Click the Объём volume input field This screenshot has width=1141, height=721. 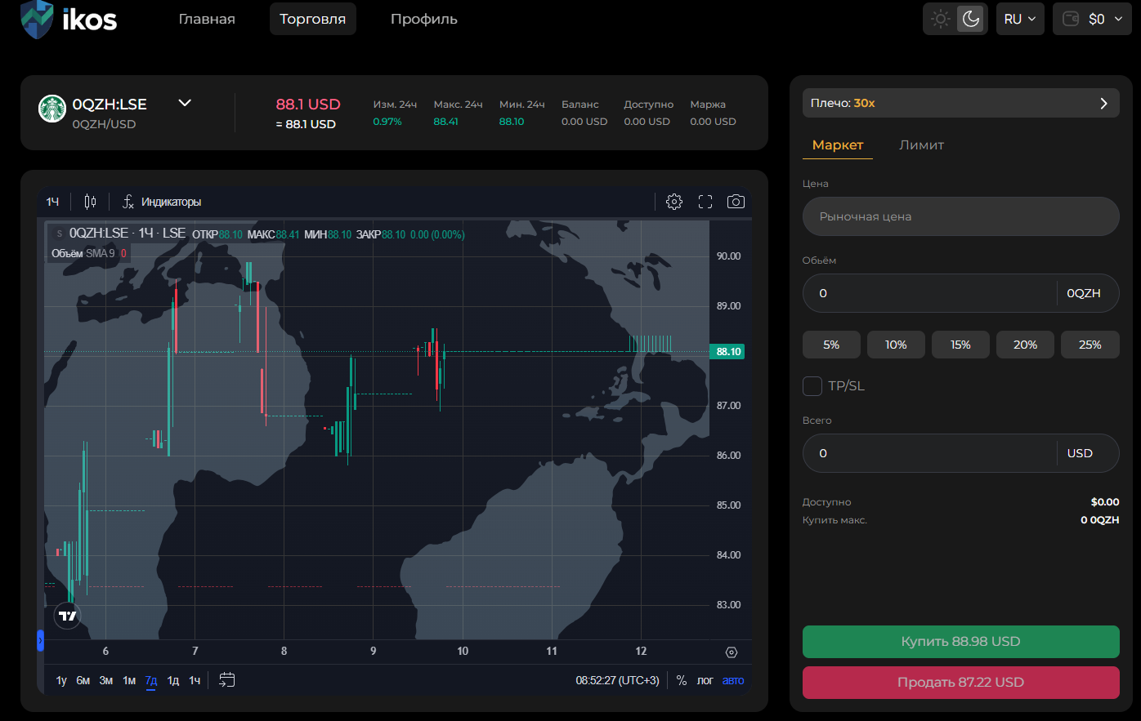pyautogui.click(x=929, y=293)
